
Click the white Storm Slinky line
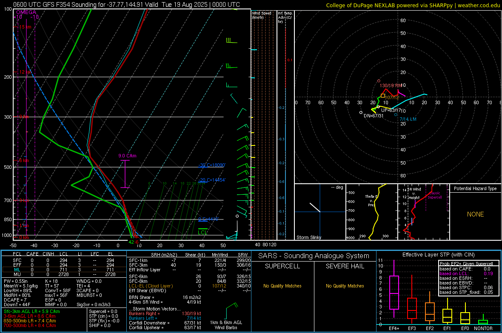(315, 208)
